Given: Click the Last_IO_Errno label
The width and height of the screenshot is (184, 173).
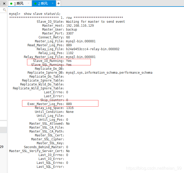Looking at the screenshot, I should (x=51, y=155).
